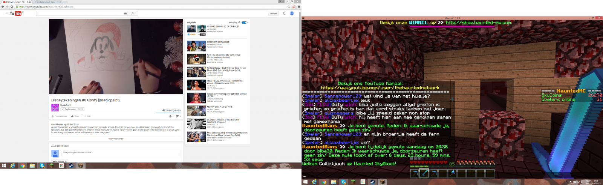Close the Disneytekeningen #8 tab
The height and width of the screenshot is (185, 603).
click(31, 2)
